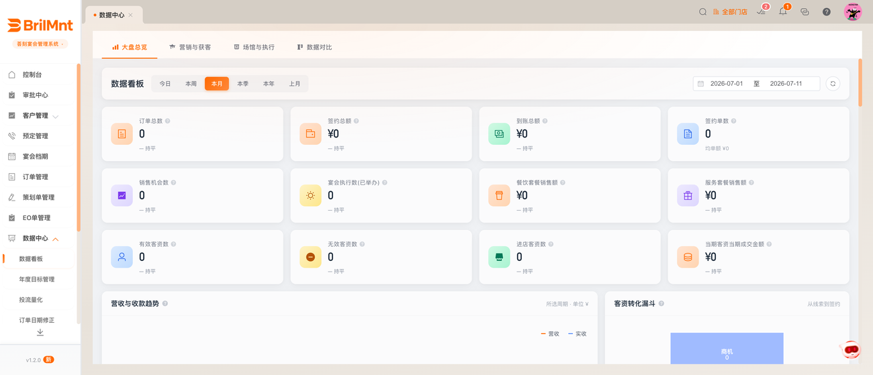Open 控制台 in the sidebar
This screenshot has width=873, height=375.
click(x=39, y=74)
